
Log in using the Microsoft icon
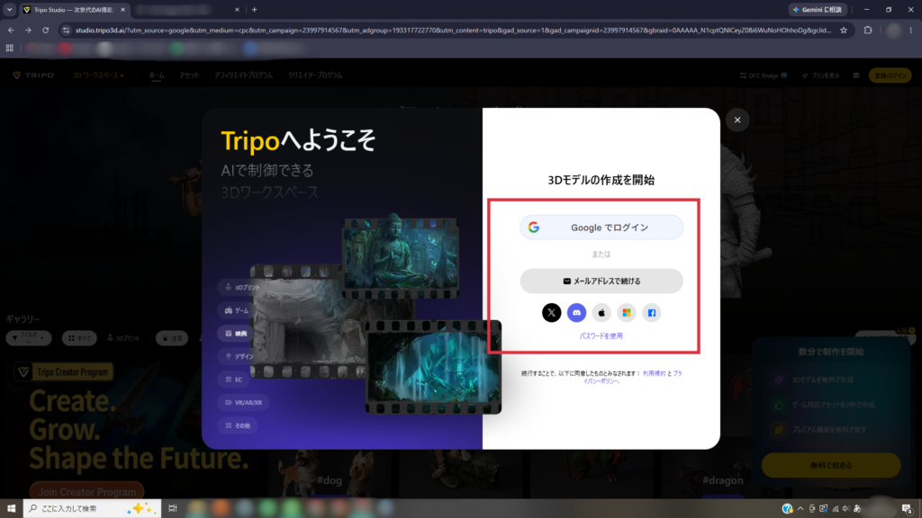(x=627, y=313)
